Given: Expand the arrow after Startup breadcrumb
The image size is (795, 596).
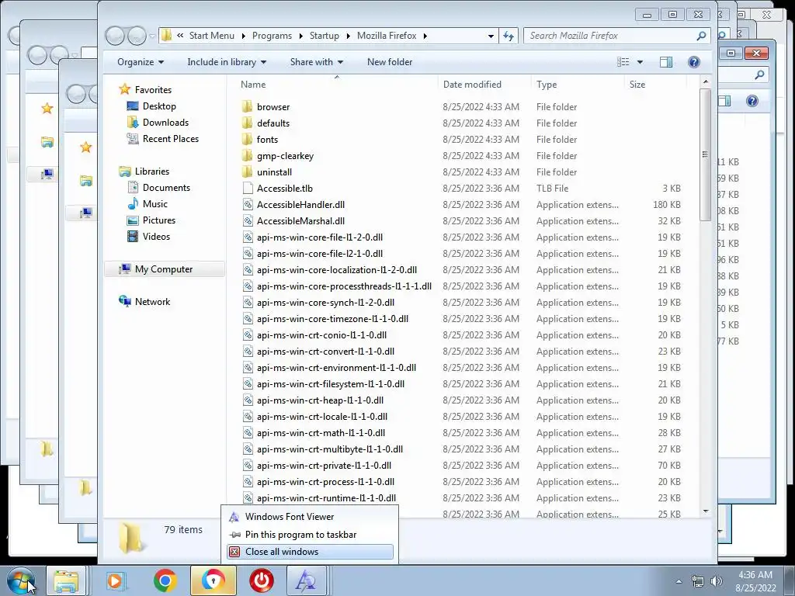Looking at the screenshot, I should 349,36.
